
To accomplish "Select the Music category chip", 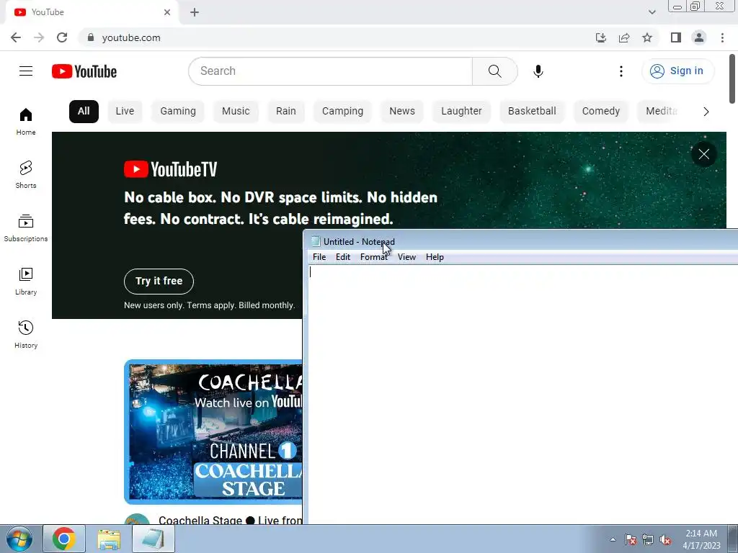I will pos(236,112).
